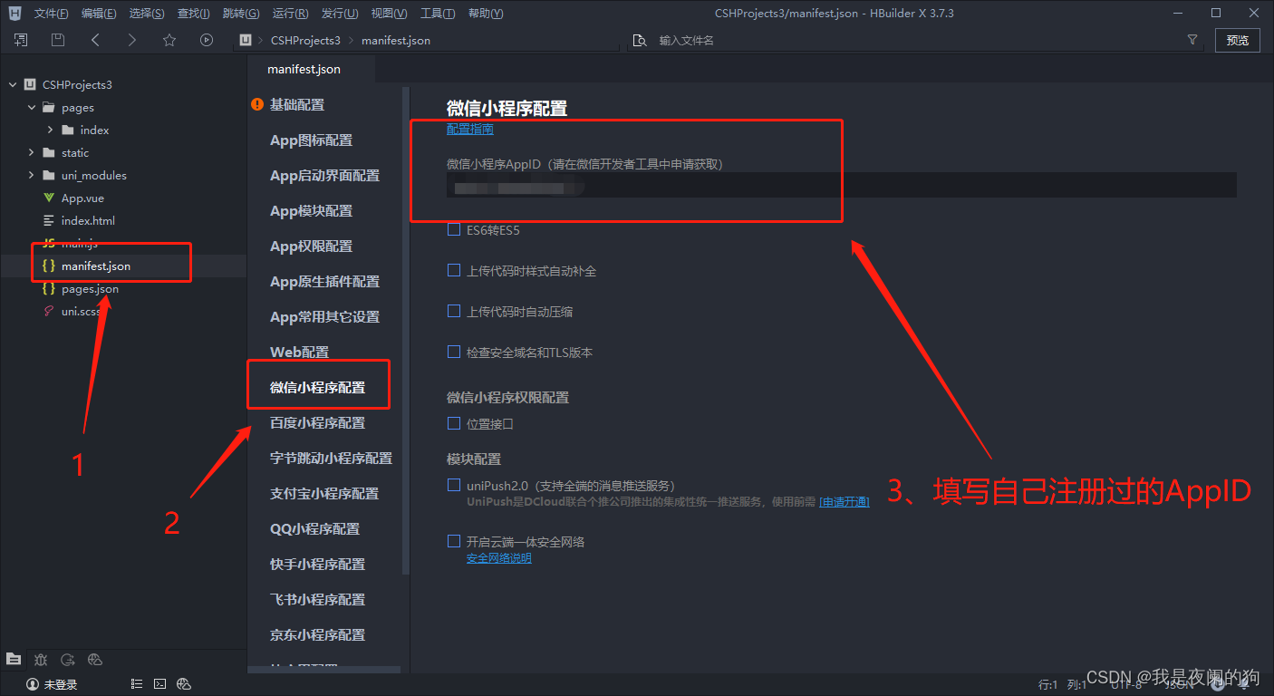
Task: Enable ES6转ES5 checkbox
Action: [x=454, y=230]
